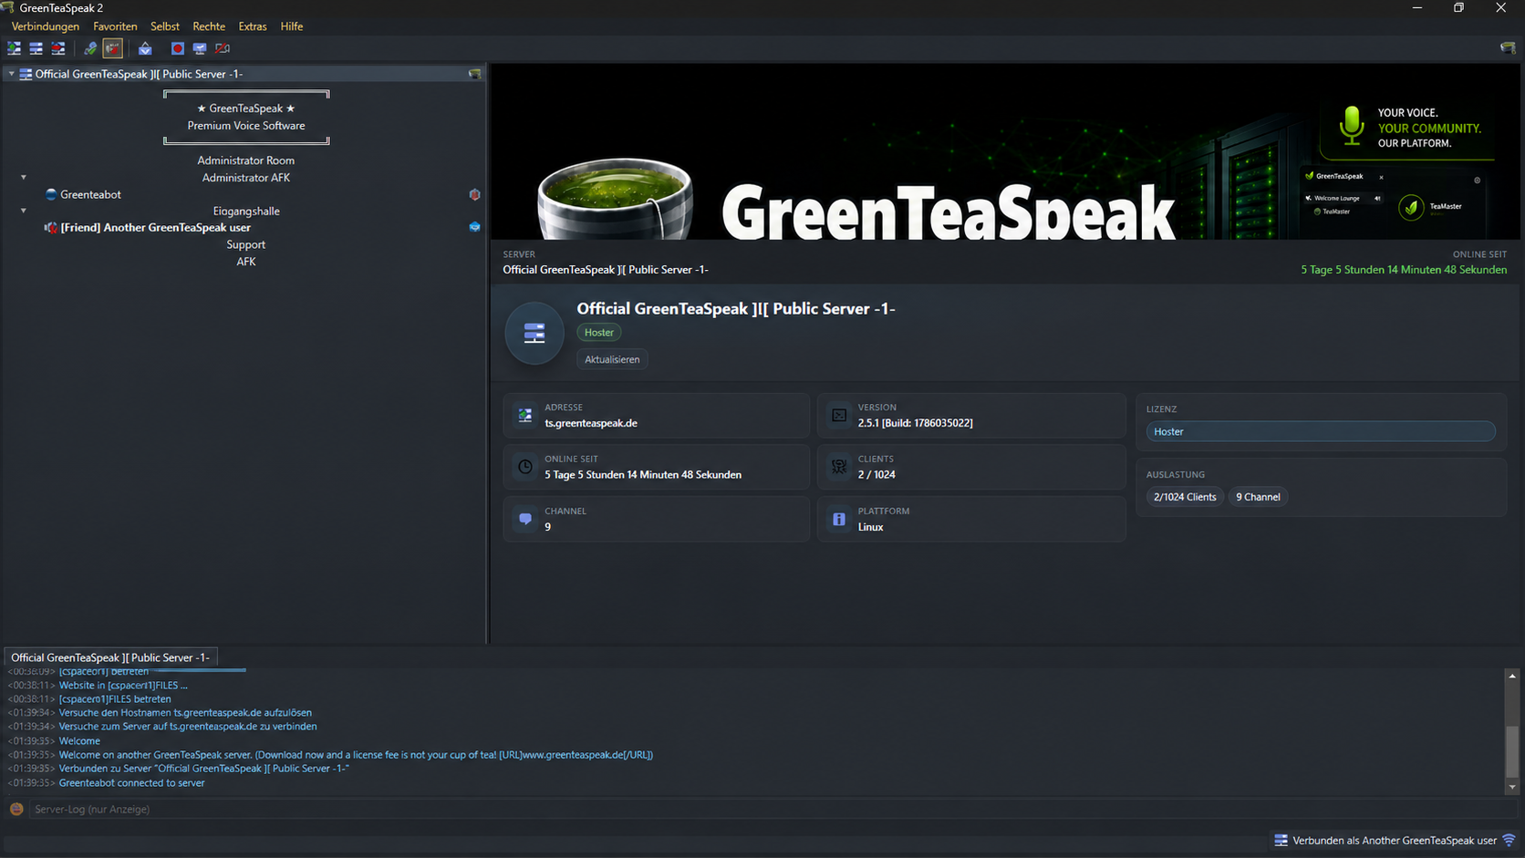The height and width of the screenshot is (858, 1525).
Task: Select the Another GreenTeaSpeak user client
Action: click(155, 228)
